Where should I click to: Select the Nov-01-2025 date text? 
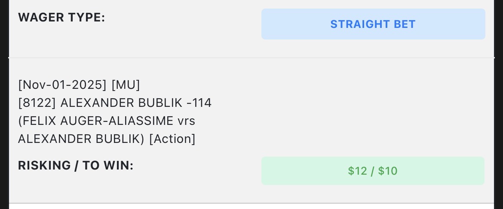[62, 85]
